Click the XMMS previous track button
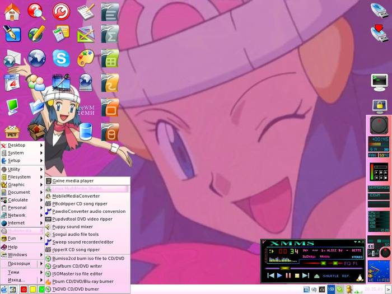This screenshot has width=392, height=294. coord(270,276)
